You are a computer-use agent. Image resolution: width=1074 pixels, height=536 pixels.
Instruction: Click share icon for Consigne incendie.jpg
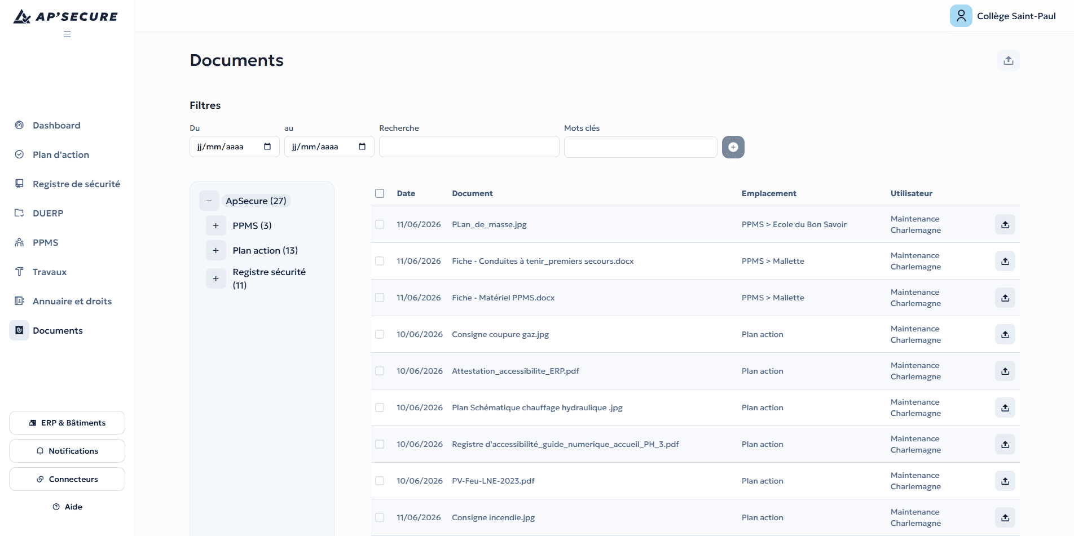(x=1005, y=517)
